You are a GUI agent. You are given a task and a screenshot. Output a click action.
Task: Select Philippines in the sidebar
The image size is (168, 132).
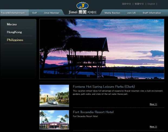click(x=15, y=40)
